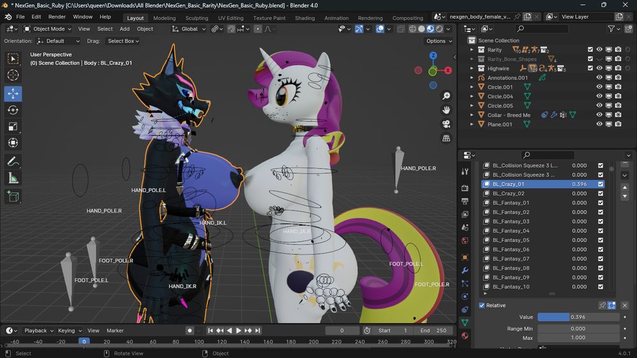Click the zoom view magnifier icon
This screenshot has width=637, height=358.
(446, 96)
